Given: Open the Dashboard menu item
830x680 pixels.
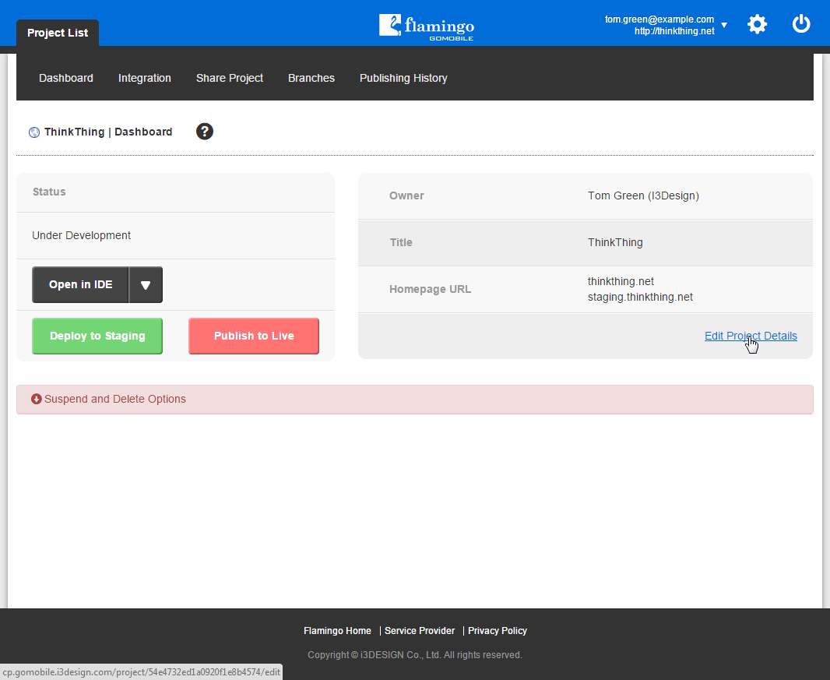Looking at the screenshot, I should pyautogui.click(x=66, y=78).
